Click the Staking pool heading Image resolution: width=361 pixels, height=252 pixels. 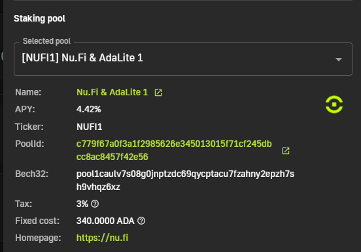click(x=39, y=19)
